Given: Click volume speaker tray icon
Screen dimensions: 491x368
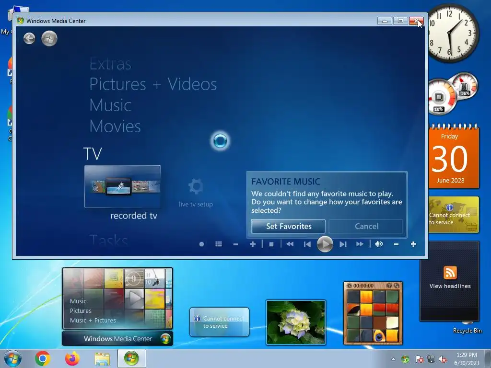Looking at the screenshot, I should click(443, 359).
